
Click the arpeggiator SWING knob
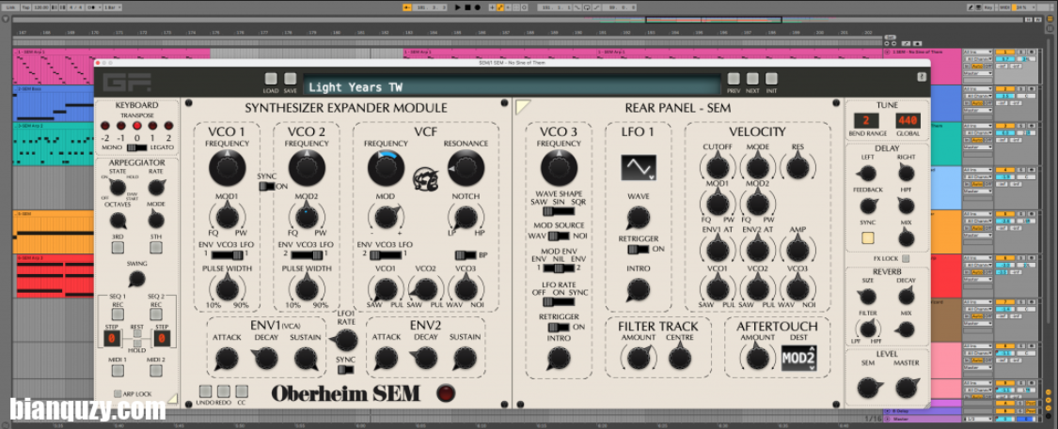[137, 280]
